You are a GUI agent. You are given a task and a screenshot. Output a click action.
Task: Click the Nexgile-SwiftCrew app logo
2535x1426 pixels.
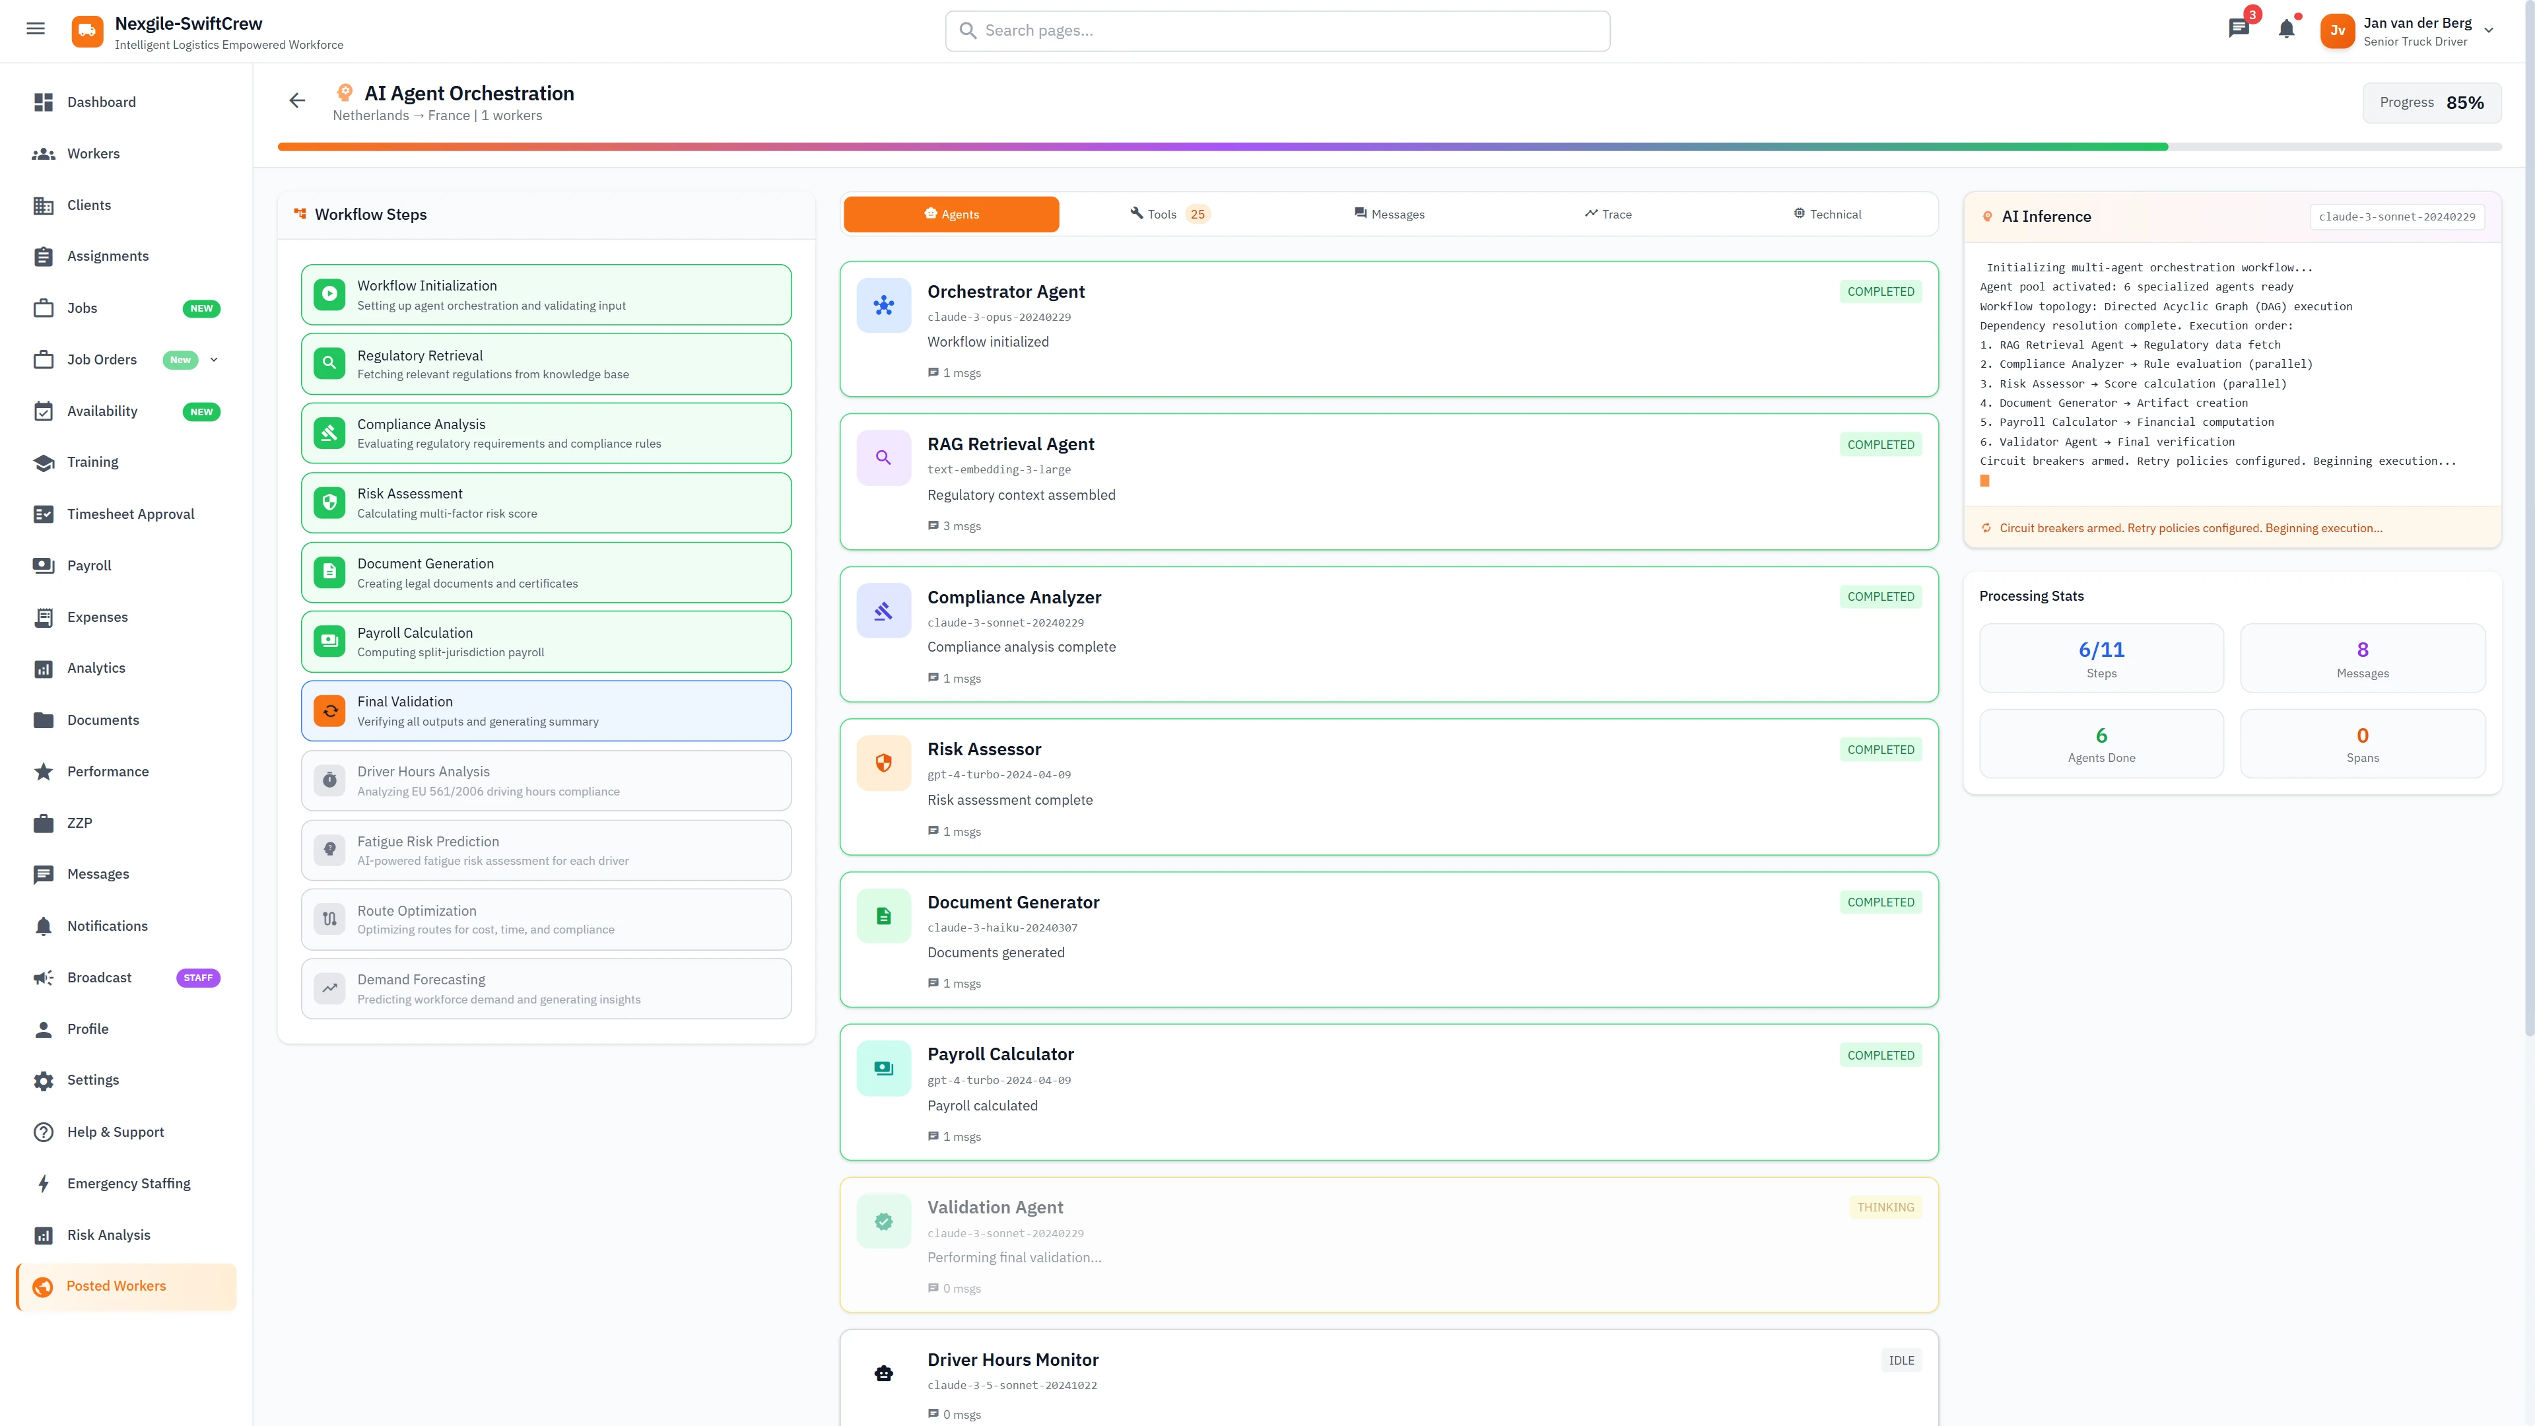pos(86,30)
